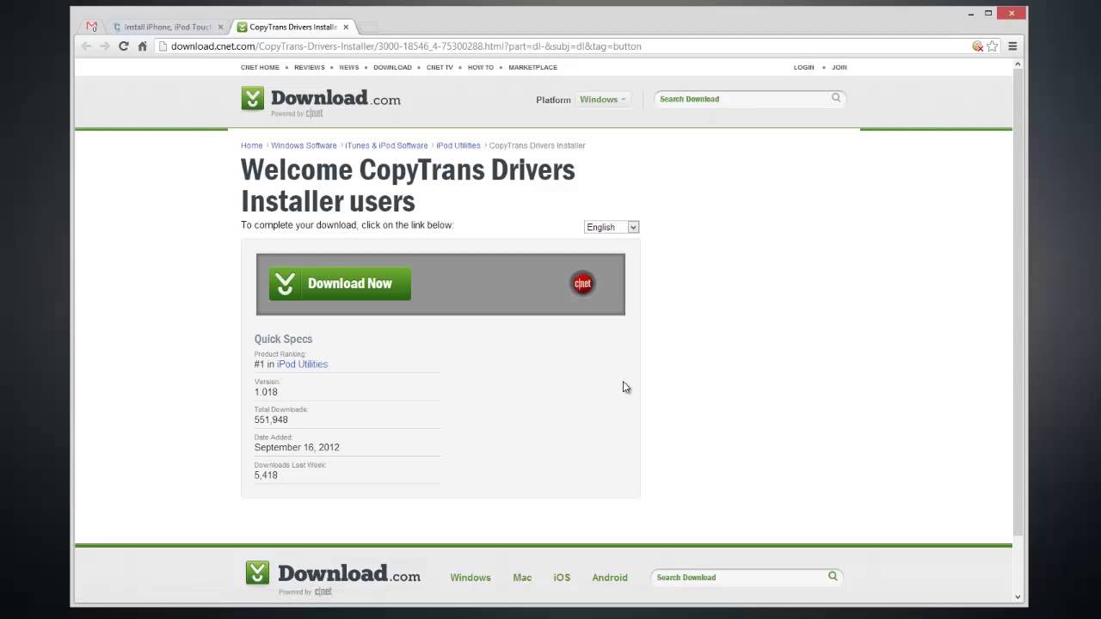Click the footer Windows link
This screenshot has height=619, width=1101.
471,578
